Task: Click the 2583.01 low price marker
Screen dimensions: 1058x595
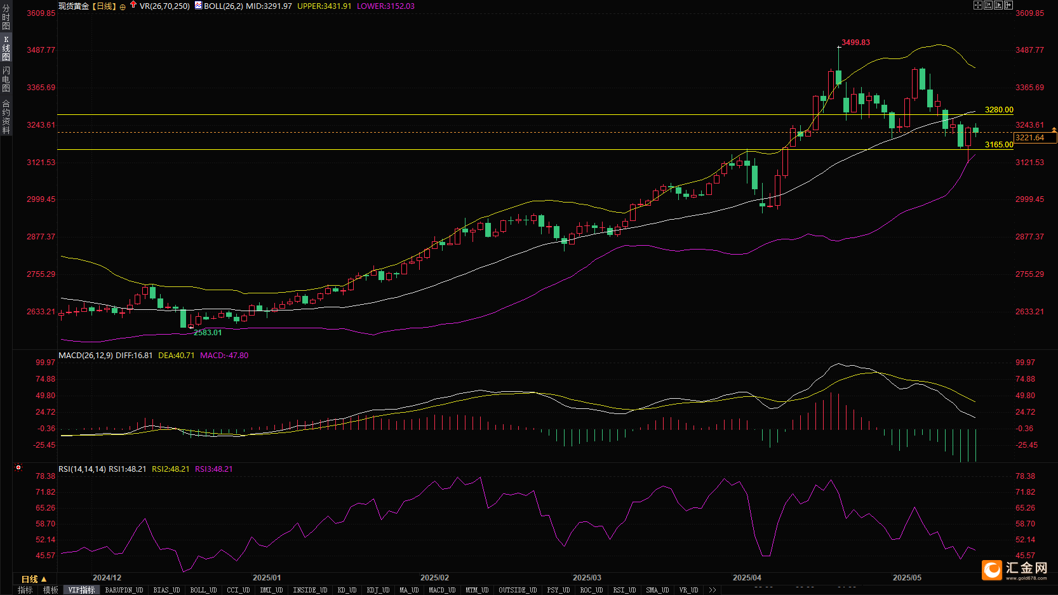Action: (x=208, y=333)
